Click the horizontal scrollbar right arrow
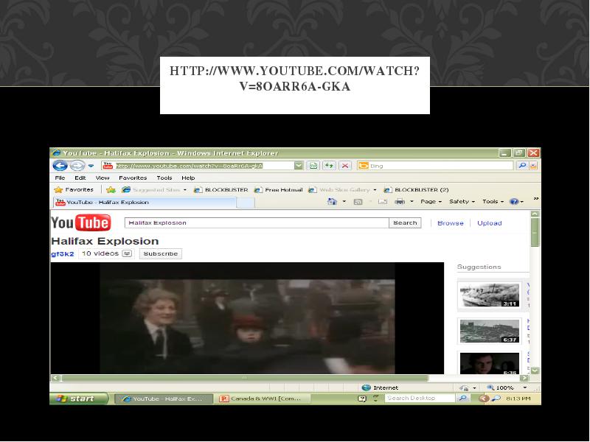The image size is (590, 442). pos(524,378)
